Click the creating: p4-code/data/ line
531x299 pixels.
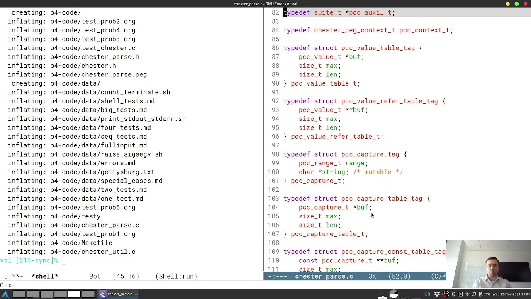click(x=56, y=83)
